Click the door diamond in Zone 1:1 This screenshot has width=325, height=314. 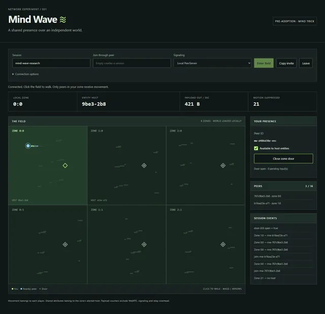(x=144, y=244)
